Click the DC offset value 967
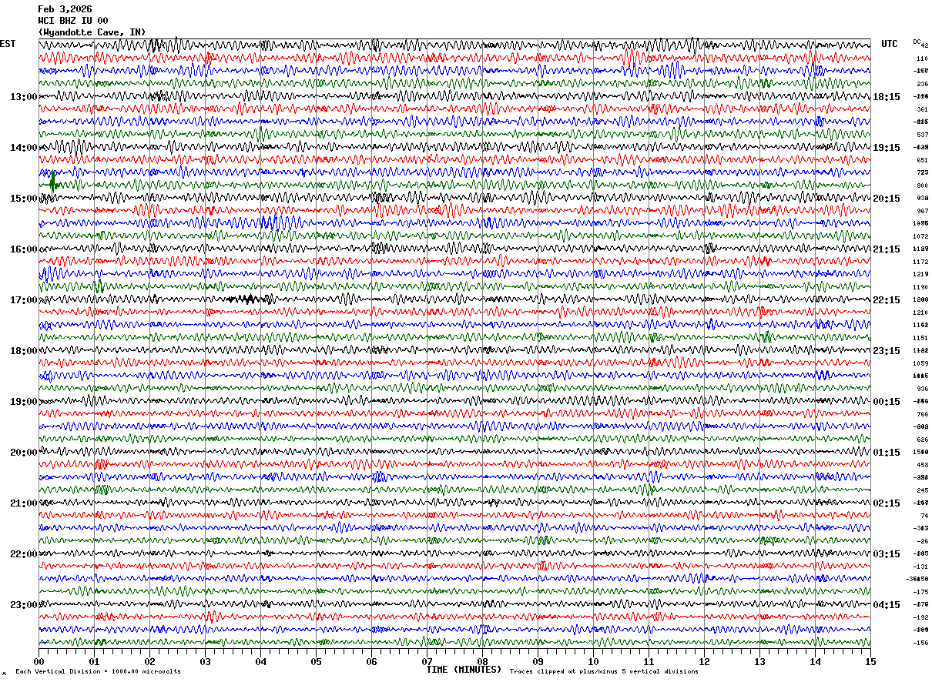Image resolution: width=932 pixels, height=682 pixels. click(x=922, y=211)
